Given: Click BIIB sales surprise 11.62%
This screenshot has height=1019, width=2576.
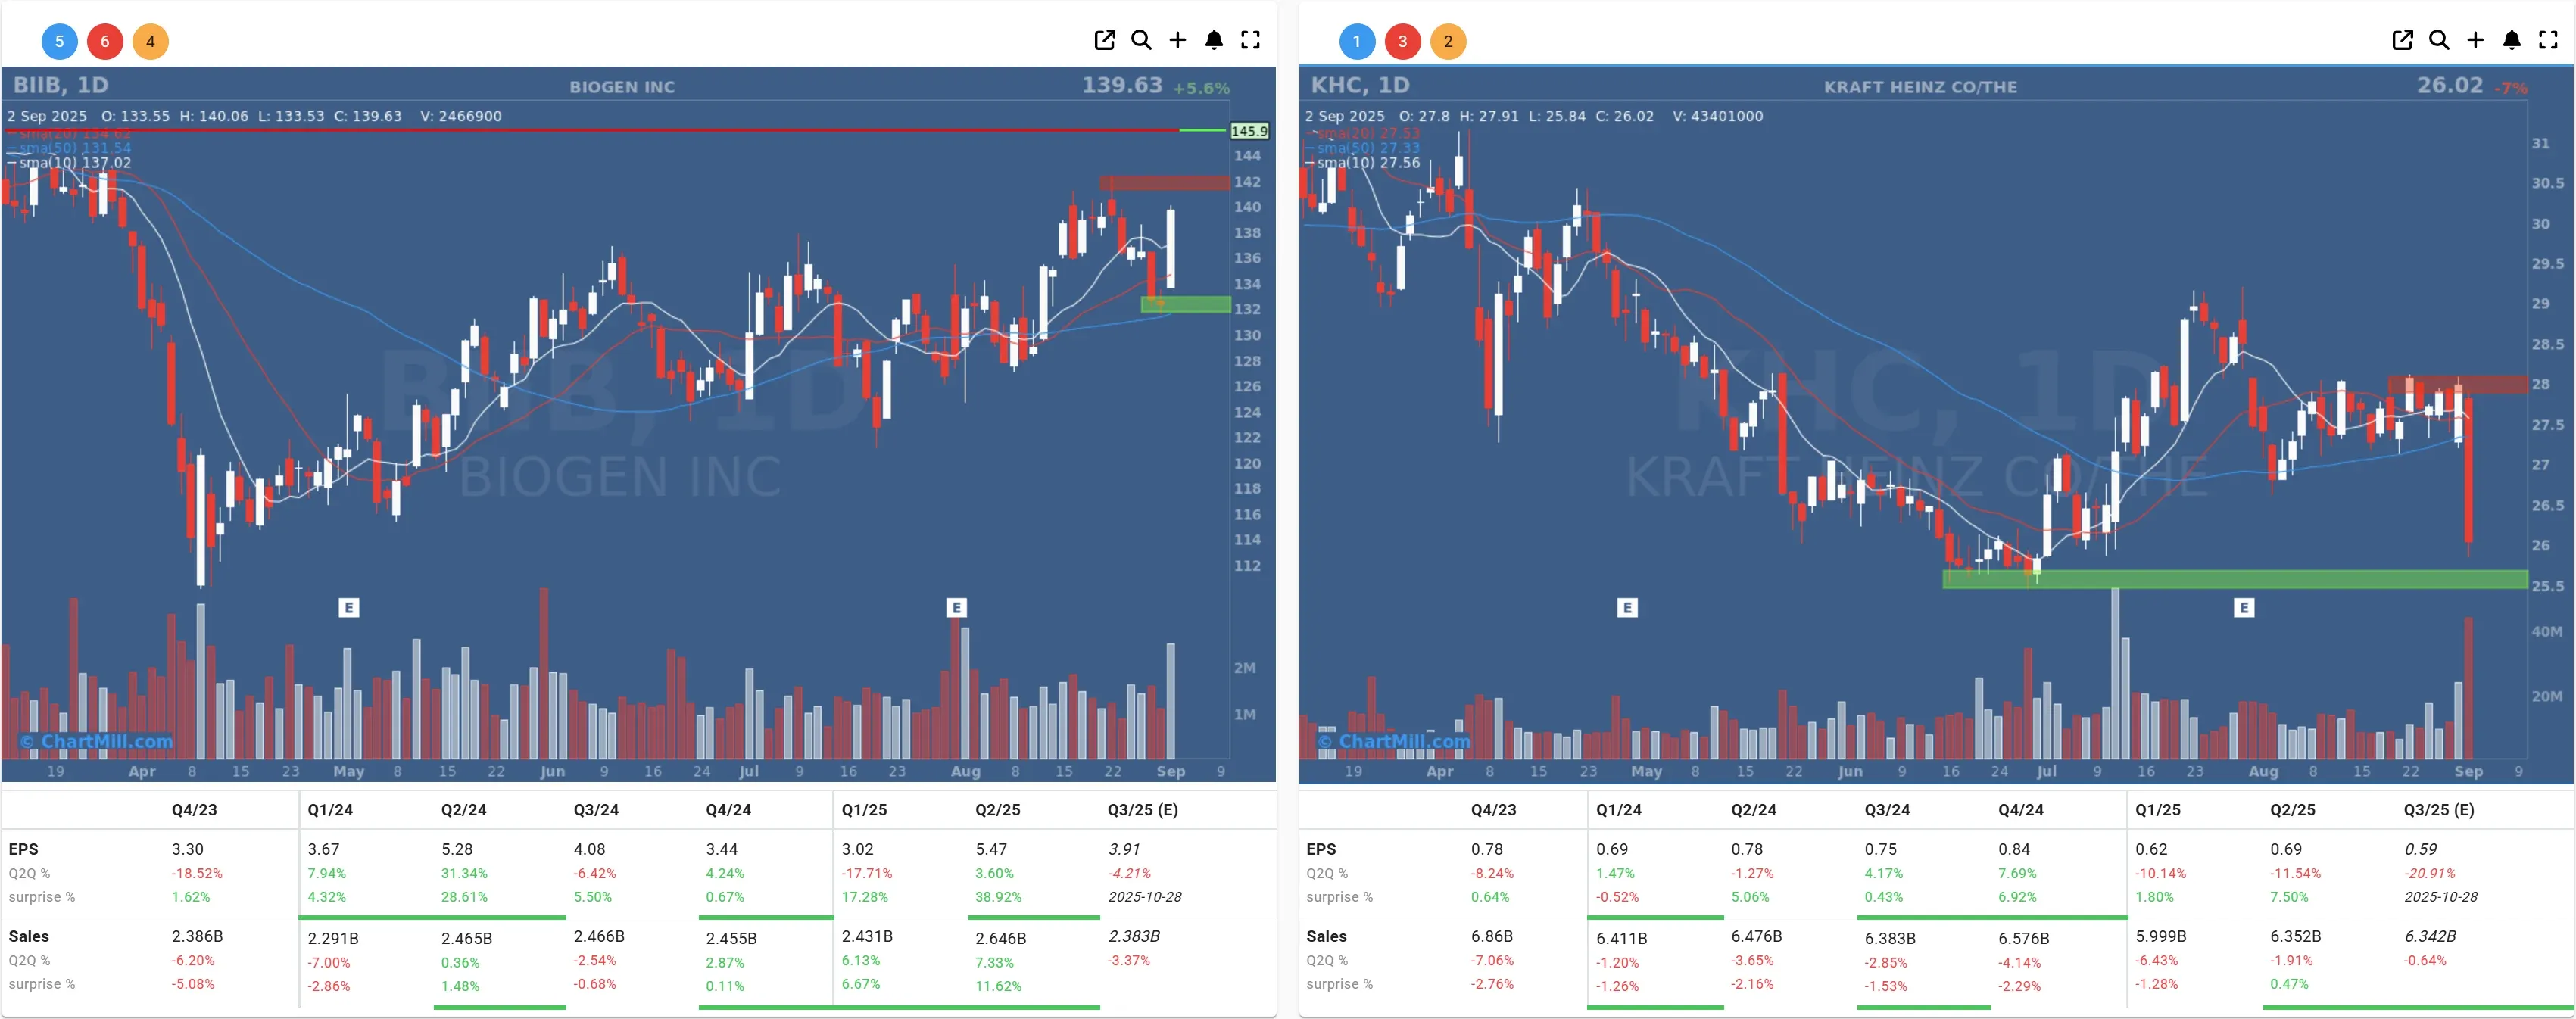Looking at the screenshot, I should (998, 986).
